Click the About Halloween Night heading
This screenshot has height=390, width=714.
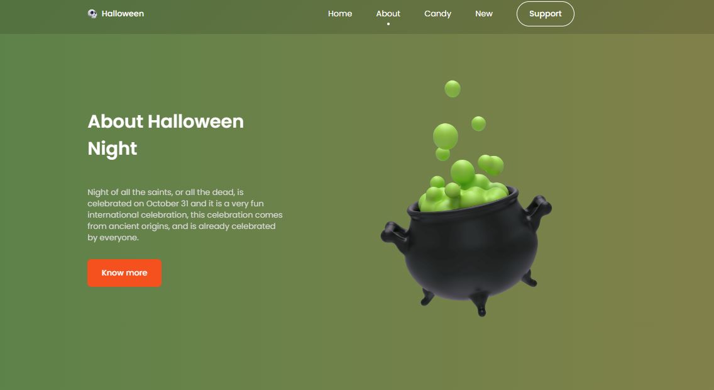click(x=165, y=135)
